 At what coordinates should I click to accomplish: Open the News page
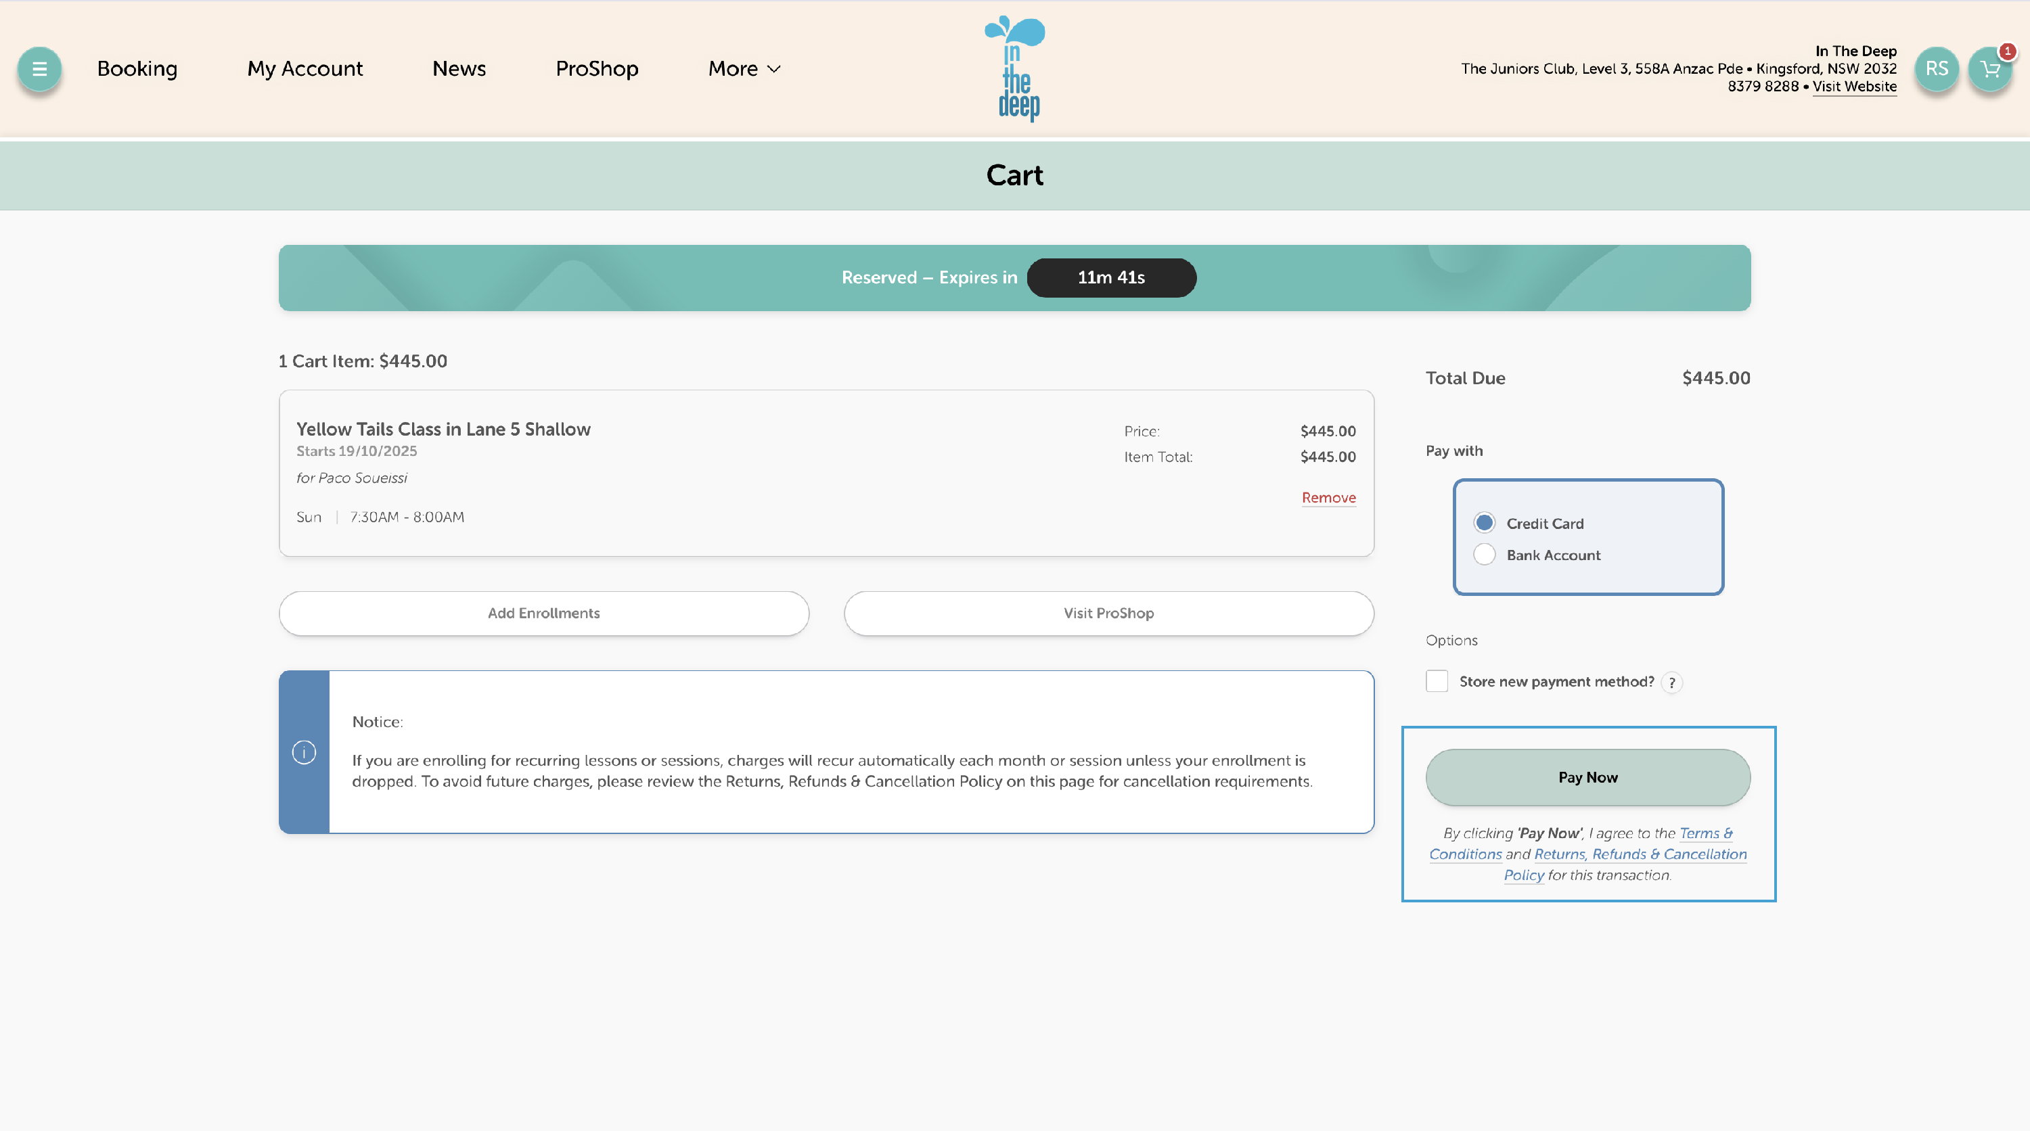click(459, 68)
